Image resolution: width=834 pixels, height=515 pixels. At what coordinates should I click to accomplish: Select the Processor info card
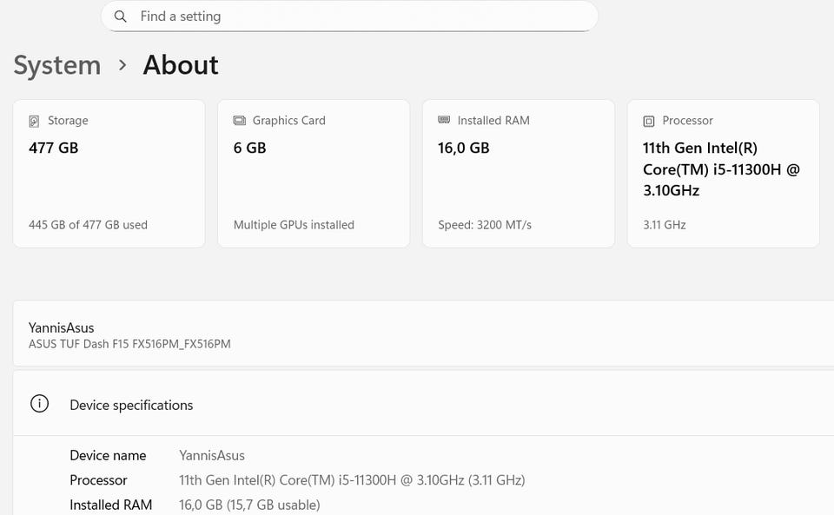(723, 174)
